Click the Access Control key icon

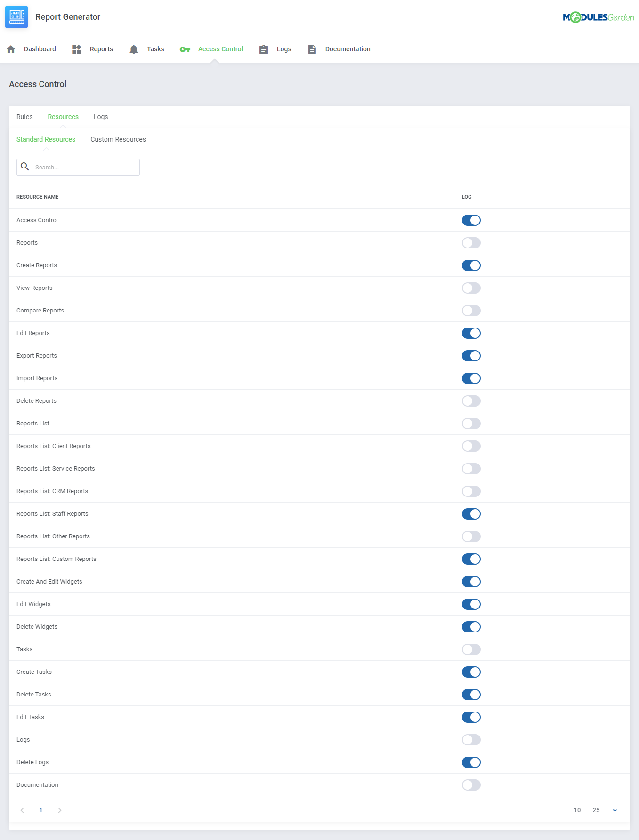(185, 49)
